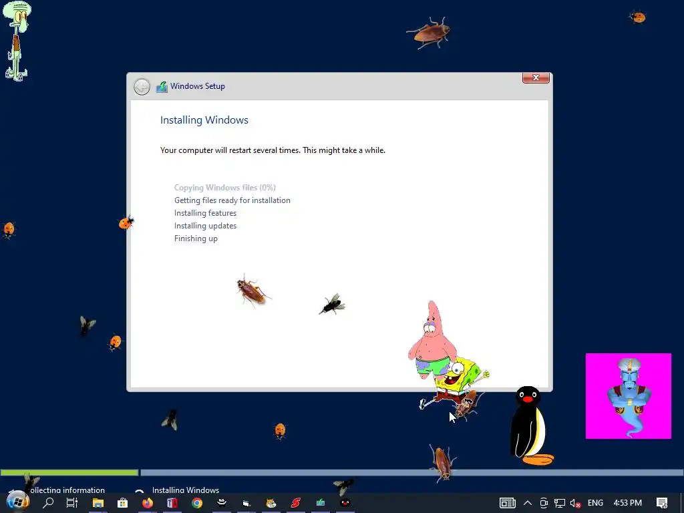This screenshot has width=684, height=513.
Task: Open the red S app taskbar icon
Action: tap(296, 503)
